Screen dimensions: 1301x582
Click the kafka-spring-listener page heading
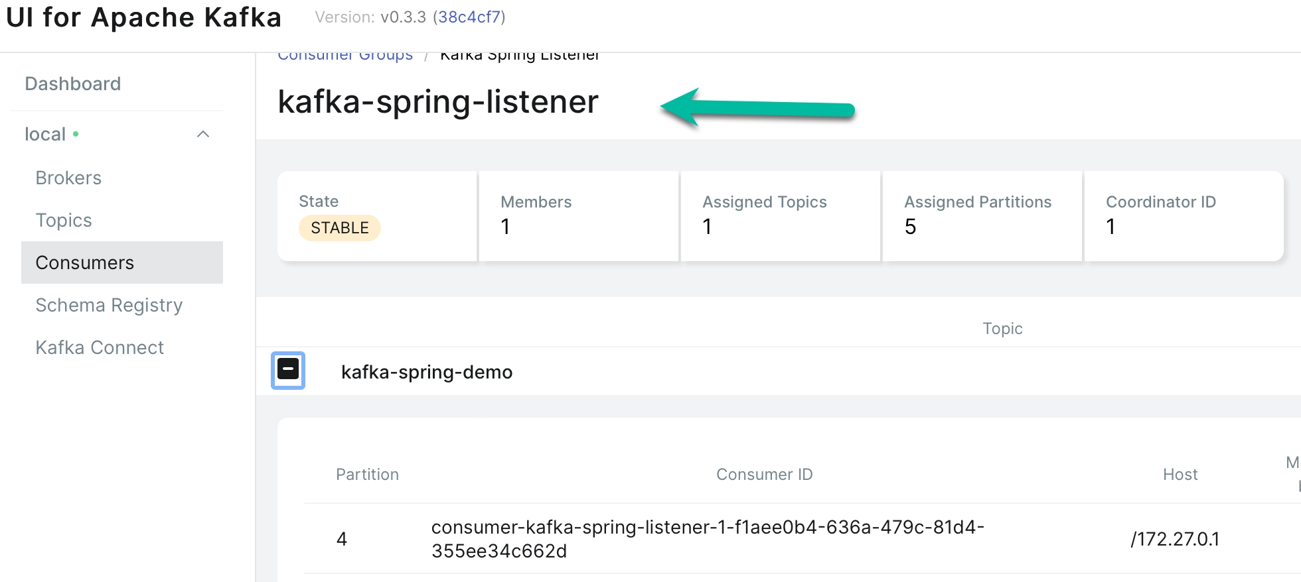tap(438, 102)
